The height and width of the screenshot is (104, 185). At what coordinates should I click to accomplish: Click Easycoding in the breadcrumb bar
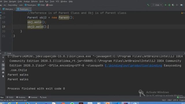[12, 5]
